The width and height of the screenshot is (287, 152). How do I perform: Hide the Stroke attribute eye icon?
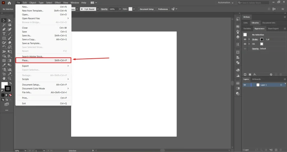tap(245, 39)
